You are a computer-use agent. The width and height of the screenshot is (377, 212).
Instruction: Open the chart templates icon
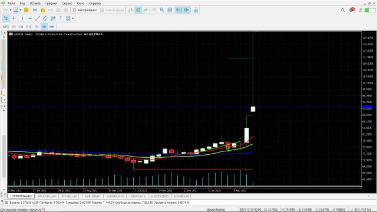16,10
